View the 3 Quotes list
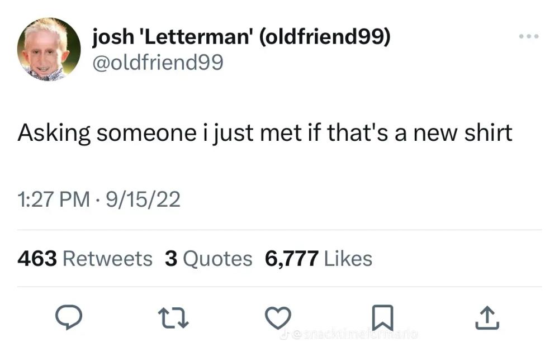559x347 pixels. coord(209,259)
